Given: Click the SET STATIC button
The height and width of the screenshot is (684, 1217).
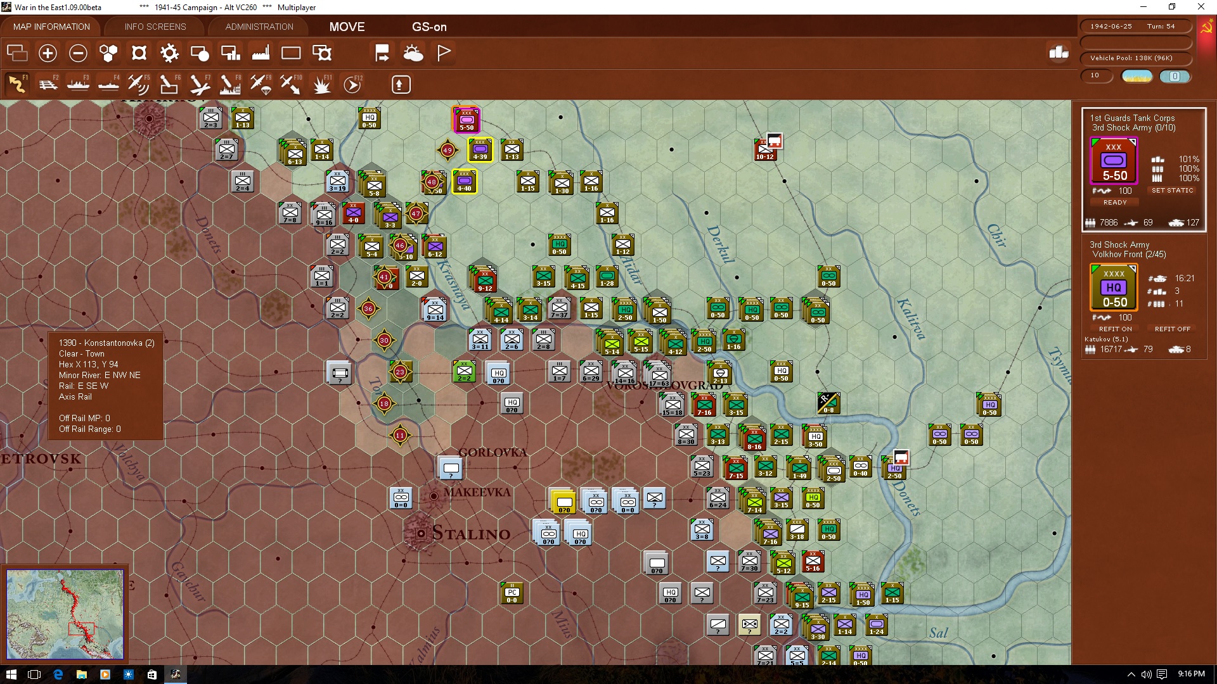Looking at the screenshot, I should click(1172, 190).
